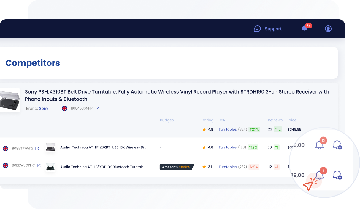Click the $349.98 price value
Viewport: 360px width, 209px height.
click(x=294, y=129)
